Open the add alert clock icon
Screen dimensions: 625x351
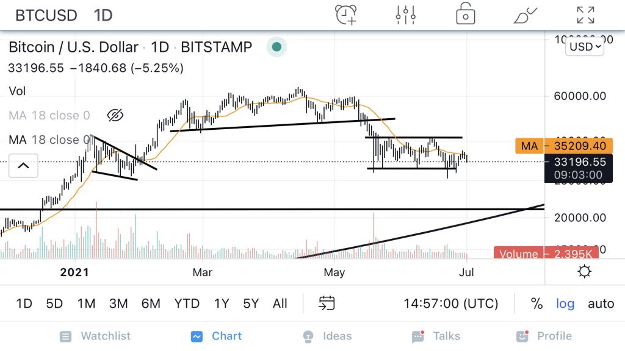345,15
